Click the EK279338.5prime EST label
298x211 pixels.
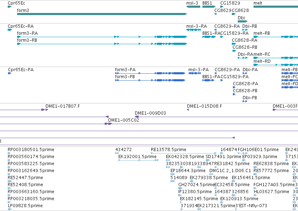tap(209, 178)
